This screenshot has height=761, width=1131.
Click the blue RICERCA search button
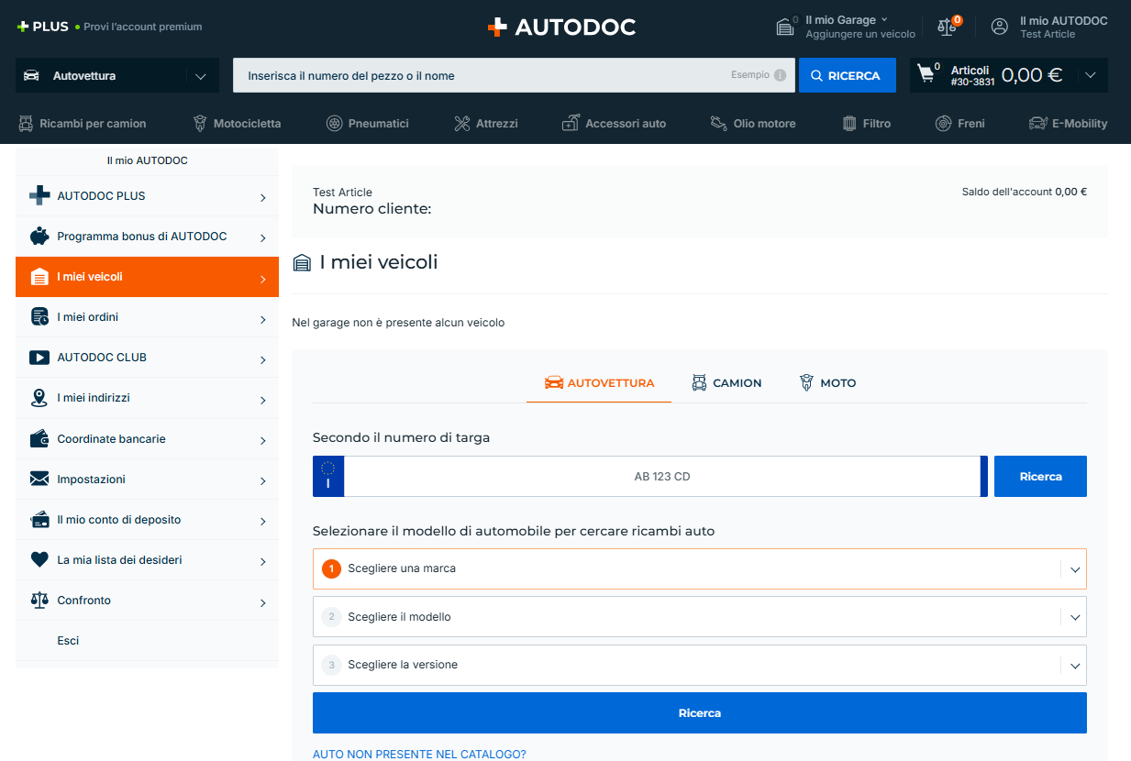[x=847, y=75]
